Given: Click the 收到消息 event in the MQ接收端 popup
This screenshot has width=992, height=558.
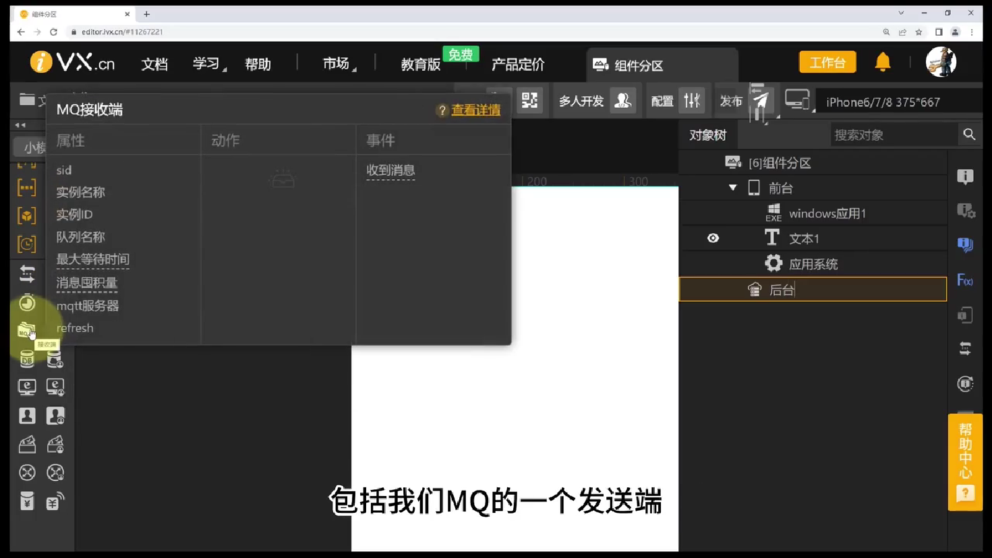Looking at the screenshot, I should [x=390, y=170].
